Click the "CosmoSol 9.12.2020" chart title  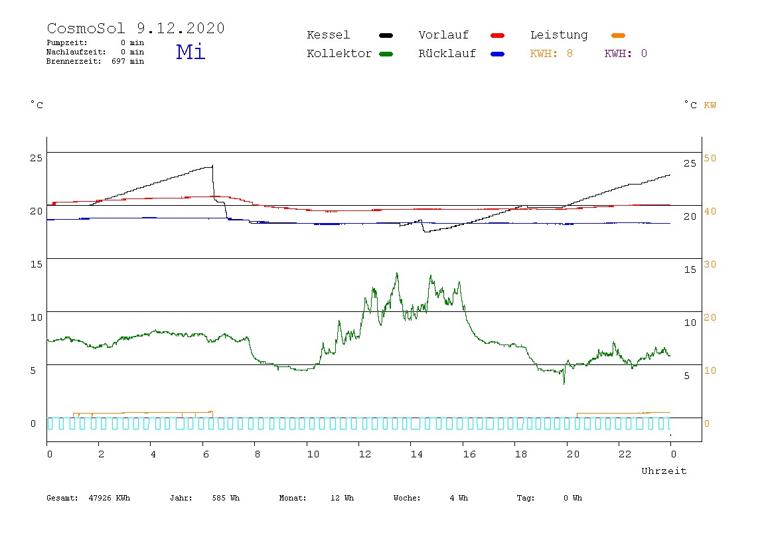tap(136, 28)
